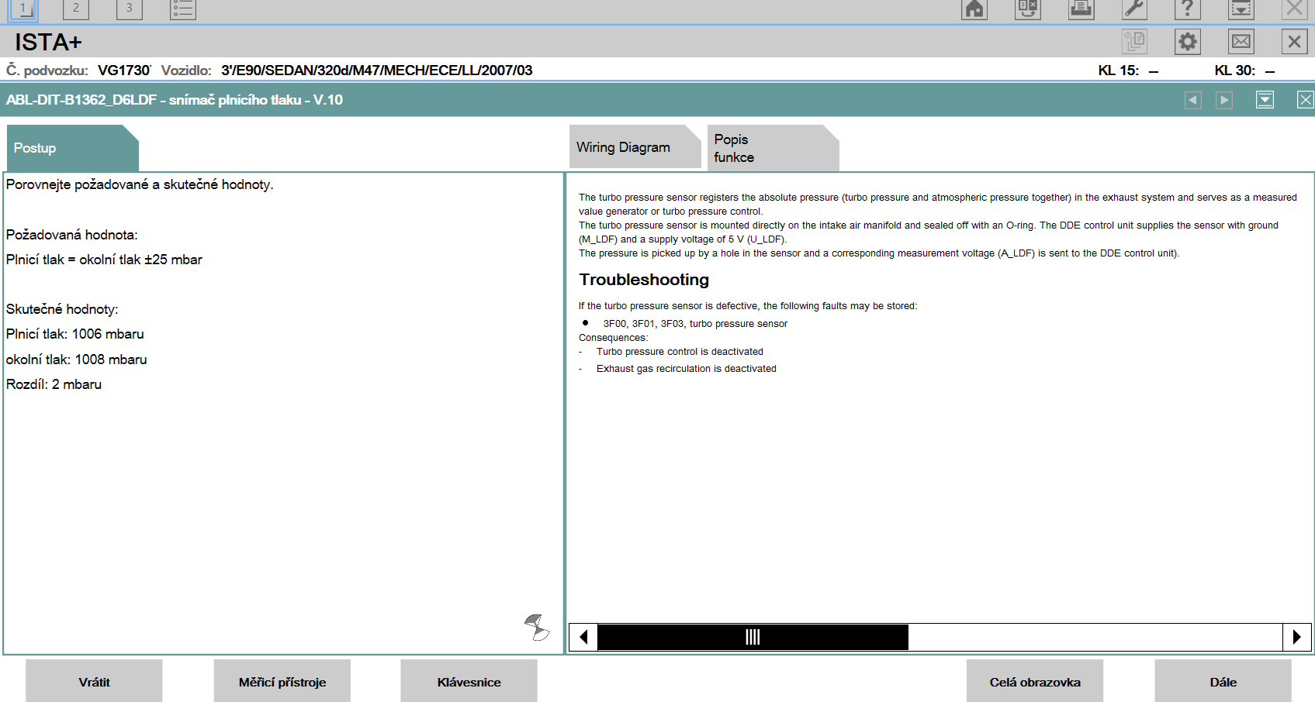Switch to Celá obrazovka full screen

pyautogui.click(x=1035, y=681)
